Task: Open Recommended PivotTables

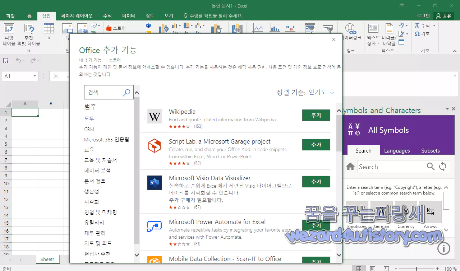Action: 29,35
